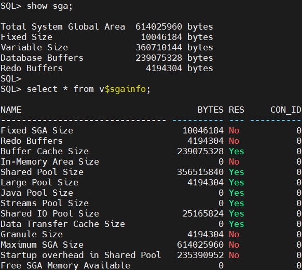
Task: Click the Large Pool Size row name
Action: [x=39, y=182]
